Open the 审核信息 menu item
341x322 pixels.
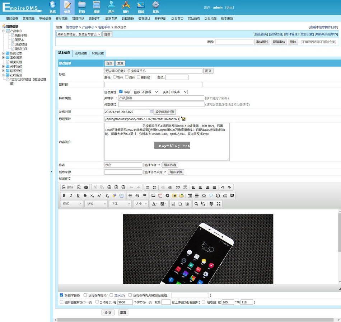click(45, 19)
